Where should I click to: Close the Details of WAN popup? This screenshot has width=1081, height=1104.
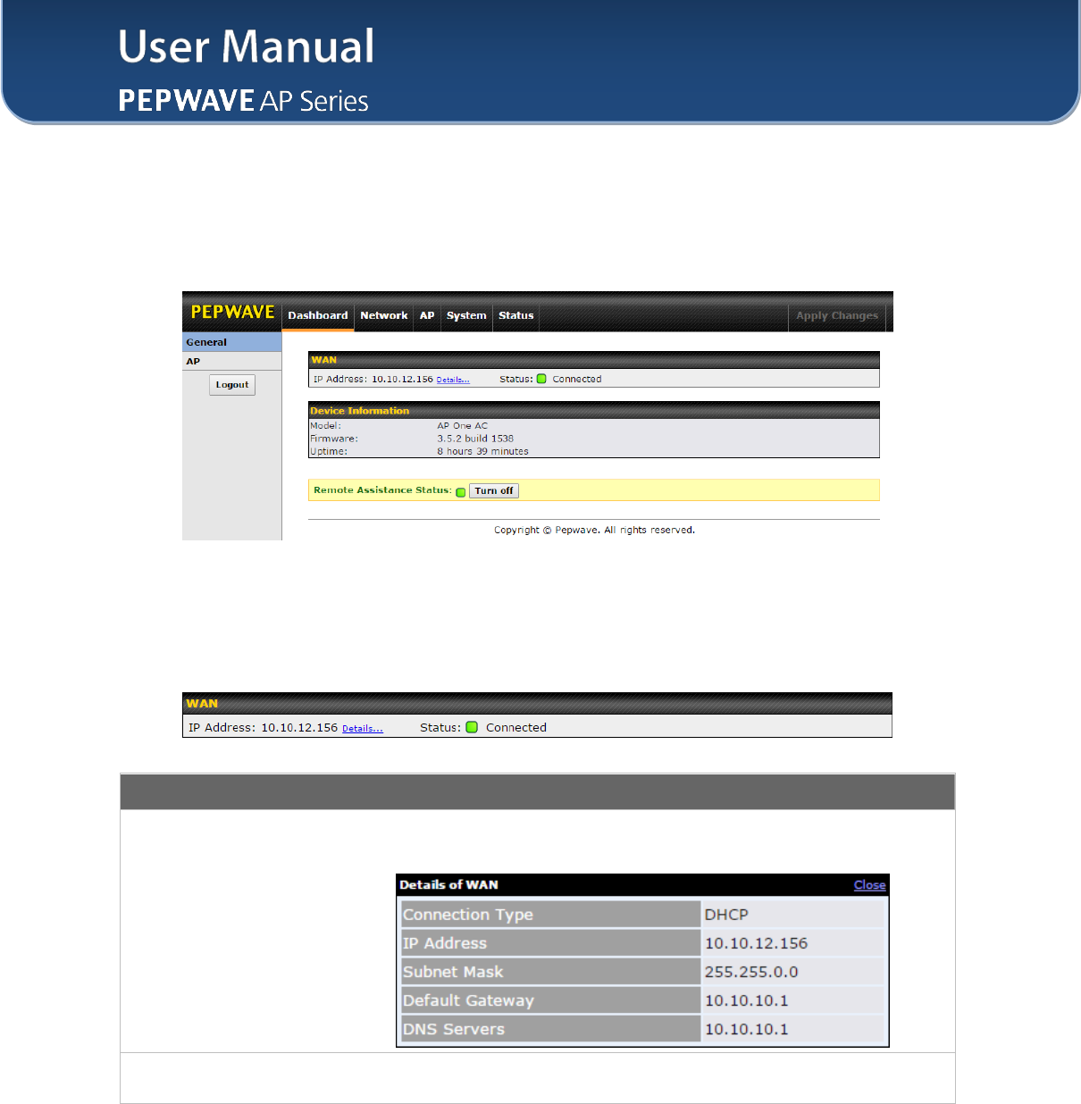pyautogui.click(x=869, y=885)
